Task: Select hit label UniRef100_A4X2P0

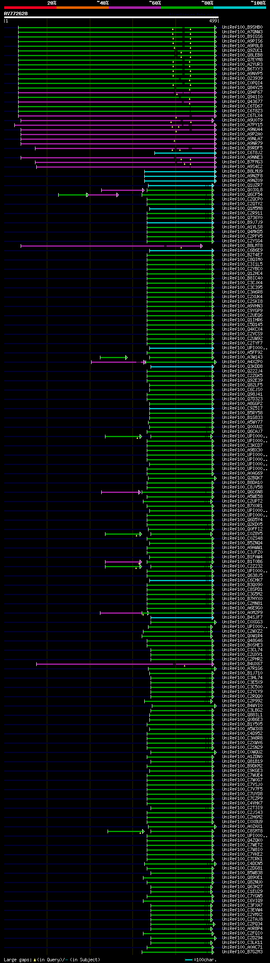Action: 242,362
